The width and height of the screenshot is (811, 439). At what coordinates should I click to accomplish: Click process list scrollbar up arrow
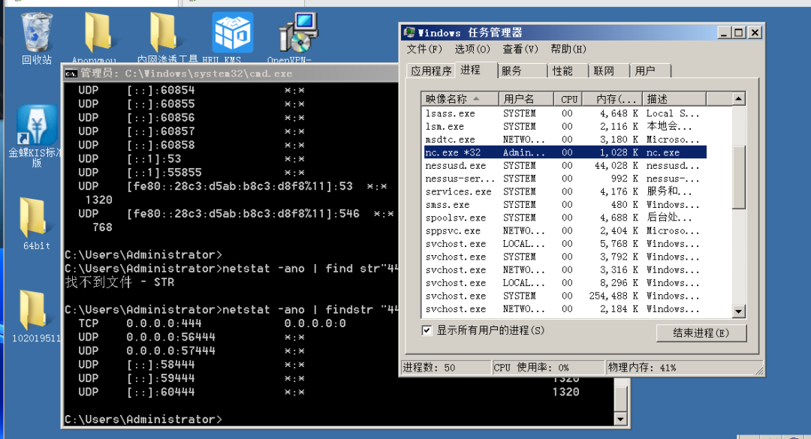coord(739,99)
